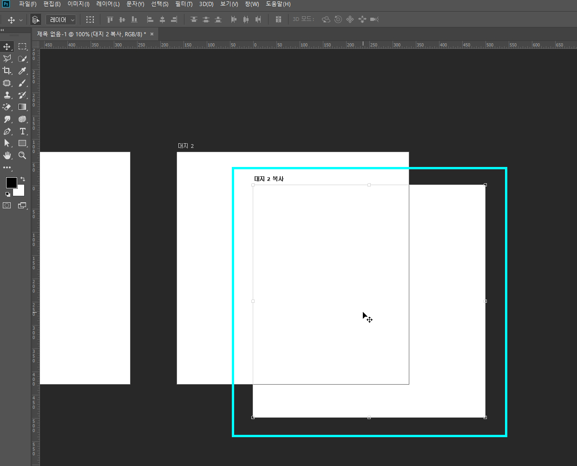Open Move tool preset picker arrow
The image size is (577, 466).
(21, 20)
